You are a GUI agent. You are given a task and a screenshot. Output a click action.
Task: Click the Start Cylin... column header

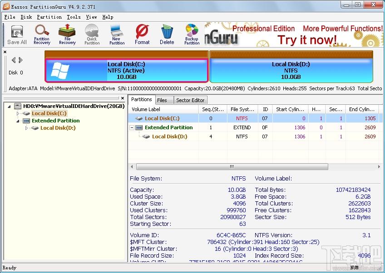(x=290, y=109)
